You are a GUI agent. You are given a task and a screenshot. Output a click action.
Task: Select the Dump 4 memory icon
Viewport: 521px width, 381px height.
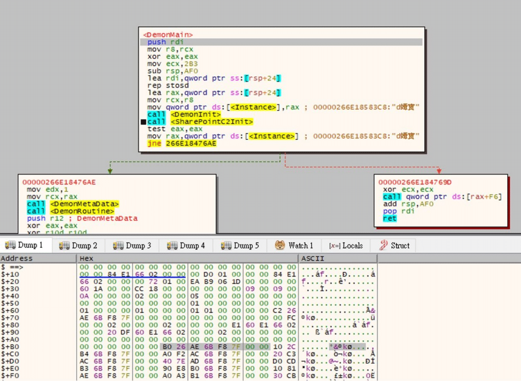click(x=172, y=246)
